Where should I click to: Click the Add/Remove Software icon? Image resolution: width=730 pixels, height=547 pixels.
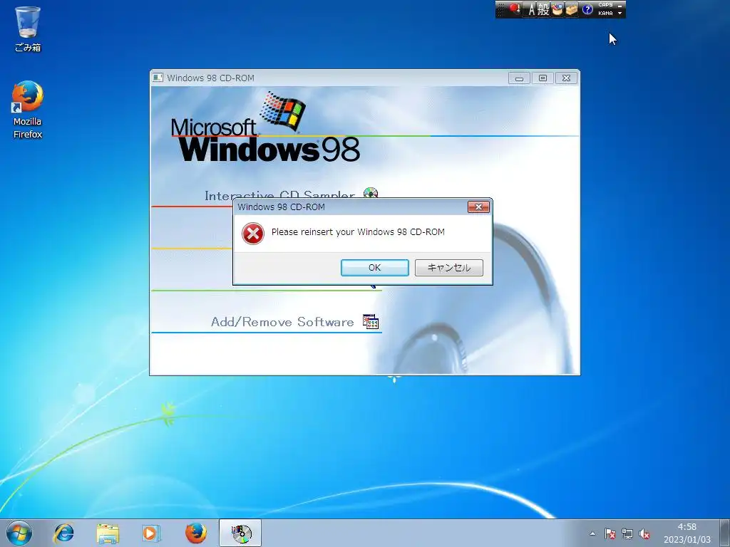tap(371, 321)
